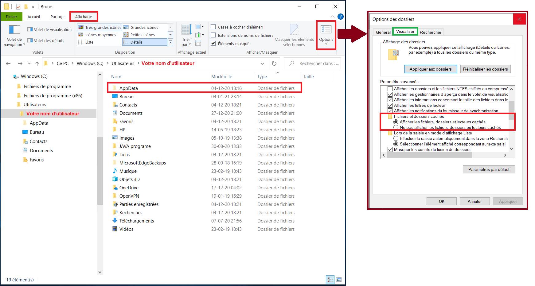Click horizontal scrollbar in Paramètres avancés
Screen dimensions: 535x286
click(x=429, y=155)
